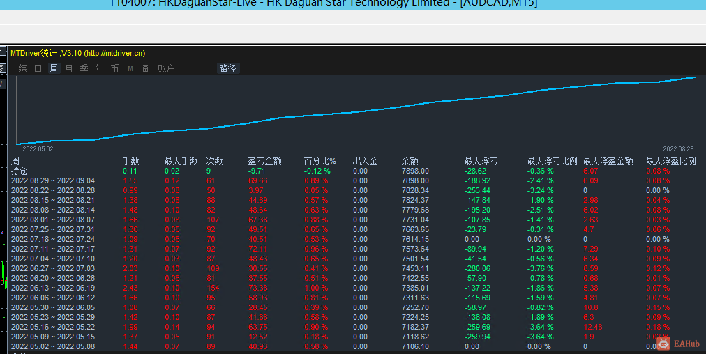Switch to the 账户 account tab
The image size is (706, 354).
[166, 68]
